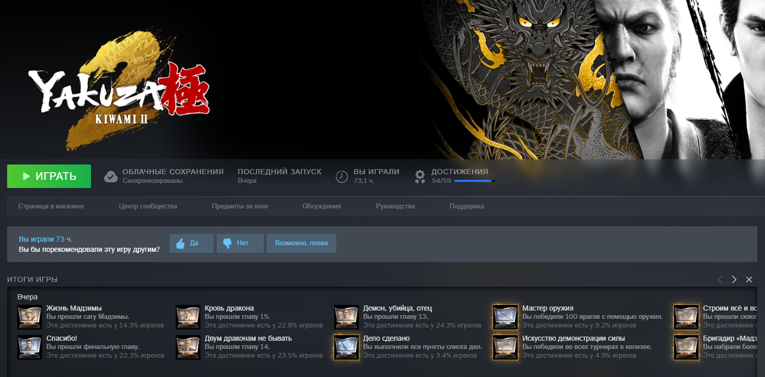Choose Нет to not recommend the game
Screen dimensions: 765x377
[x=240, y=243]
